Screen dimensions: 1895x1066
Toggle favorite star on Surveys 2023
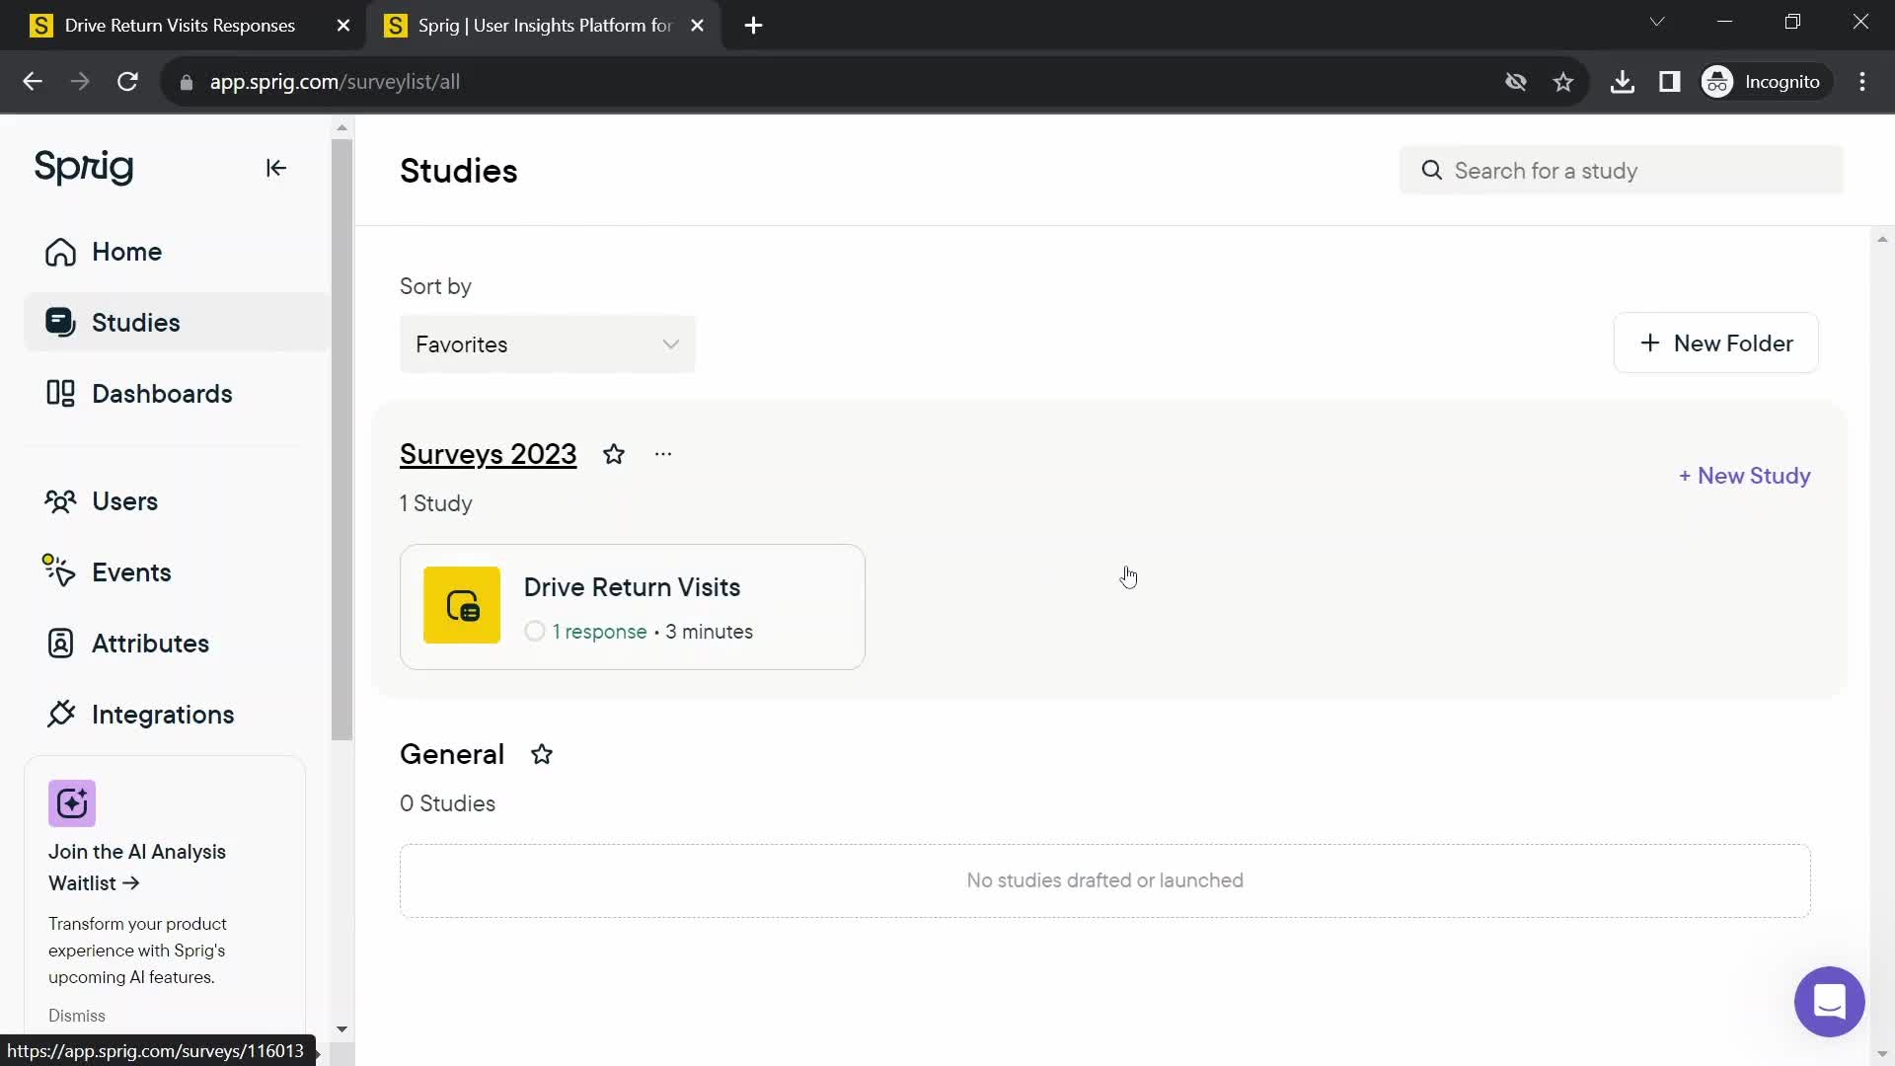[613, 454]
